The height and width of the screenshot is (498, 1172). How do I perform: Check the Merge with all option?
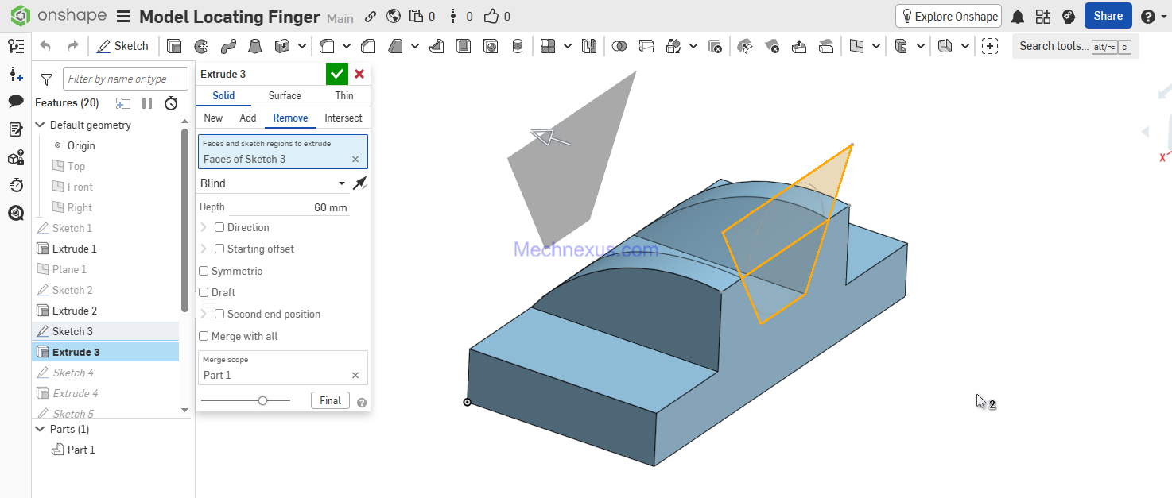pyautogui.click(x=204, y=337)
